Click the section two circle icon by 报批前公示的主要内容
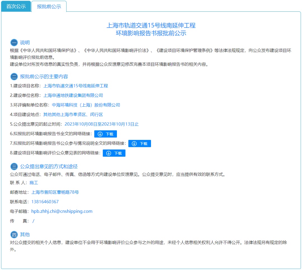Image resolution: width=302 pixels, height=270 pixels. tap(14, 77)
